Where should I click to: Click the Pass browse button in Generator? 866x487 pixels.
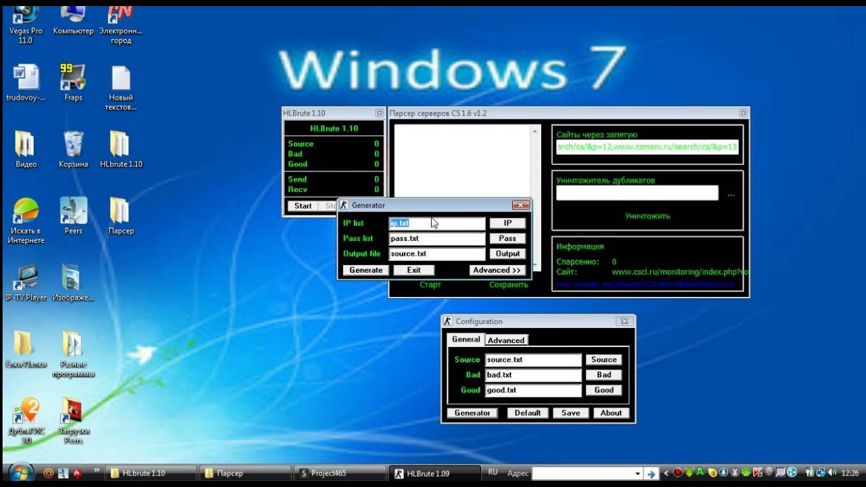[x=507, y=239]
